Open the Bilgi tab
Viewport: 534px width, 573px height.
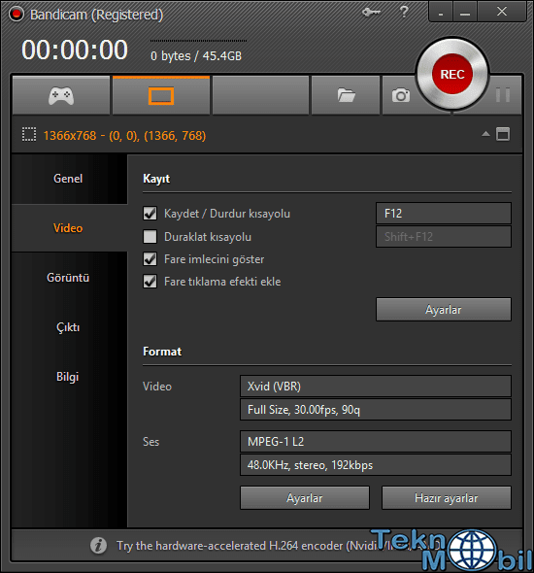[69, 377]
